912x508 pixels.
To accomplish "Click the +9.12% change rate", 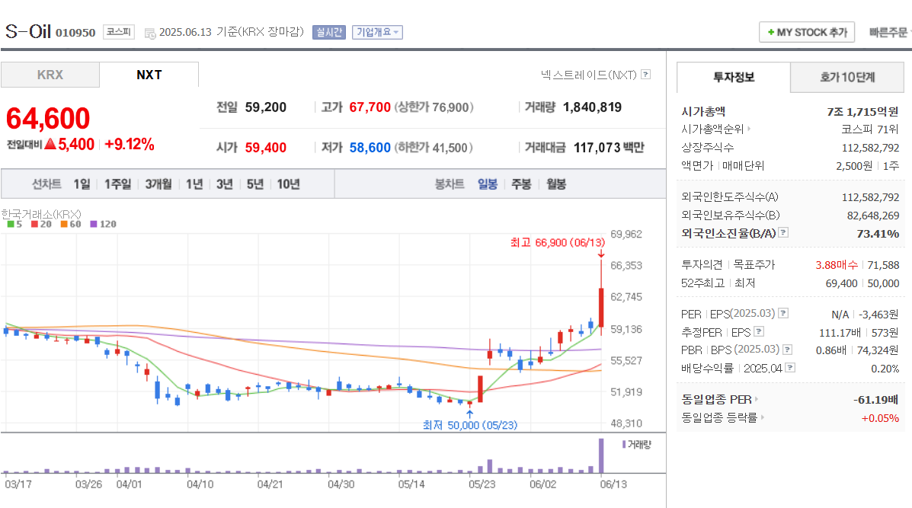I will point(129,145).
